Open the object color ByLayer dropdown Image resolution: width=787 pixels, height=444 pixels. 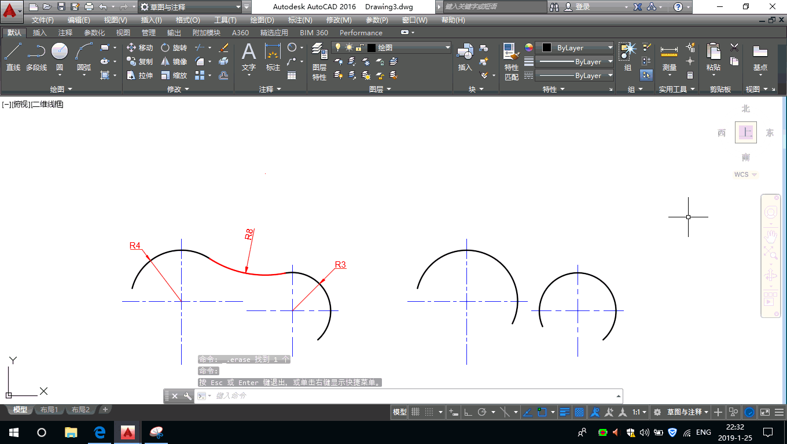[x=575, y=48]
